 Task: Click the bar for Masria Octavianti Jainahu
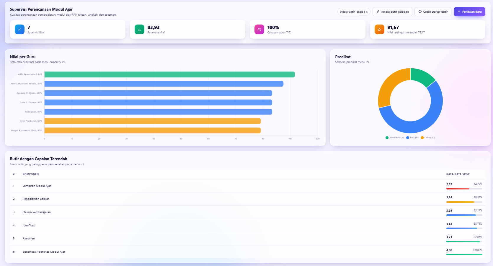[164, 84]
